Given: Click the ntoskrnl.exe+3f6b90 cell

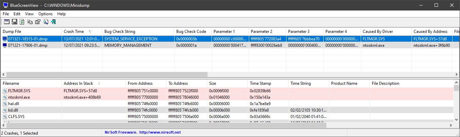Looking at the screenshot, I should (x=432, y=45).
